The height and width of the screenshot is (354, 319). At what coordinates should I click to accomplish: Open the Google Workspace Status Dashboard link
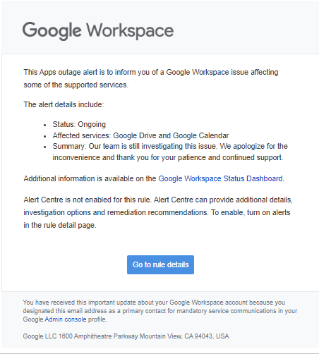220,178
